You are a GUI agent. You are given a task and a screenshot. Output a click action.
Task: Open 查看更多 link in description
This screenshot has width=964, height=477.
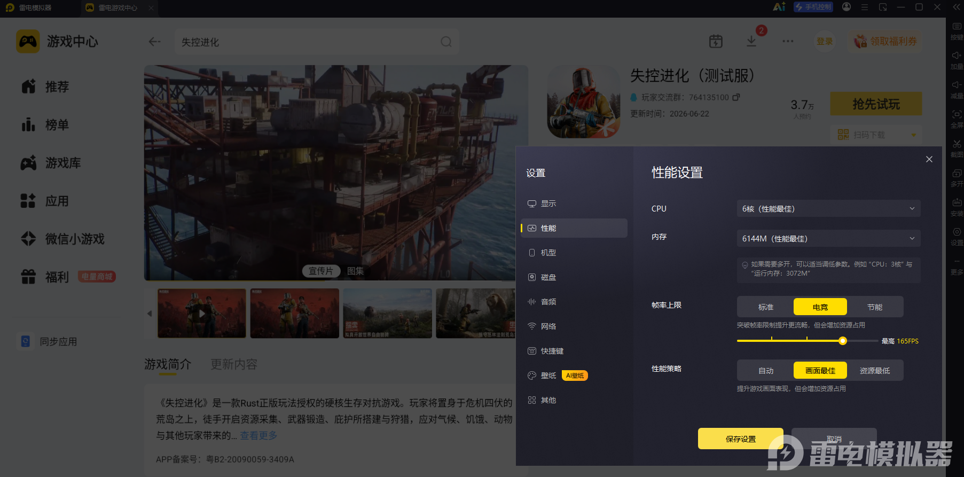(x=258, y=435)
